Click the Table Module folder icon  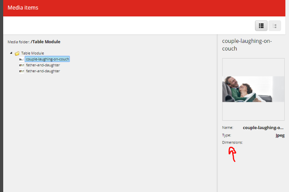(x=17, y=53)
